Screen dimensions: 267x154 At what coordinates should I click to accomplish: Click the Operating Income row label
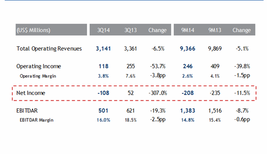[x=39, y=66]
